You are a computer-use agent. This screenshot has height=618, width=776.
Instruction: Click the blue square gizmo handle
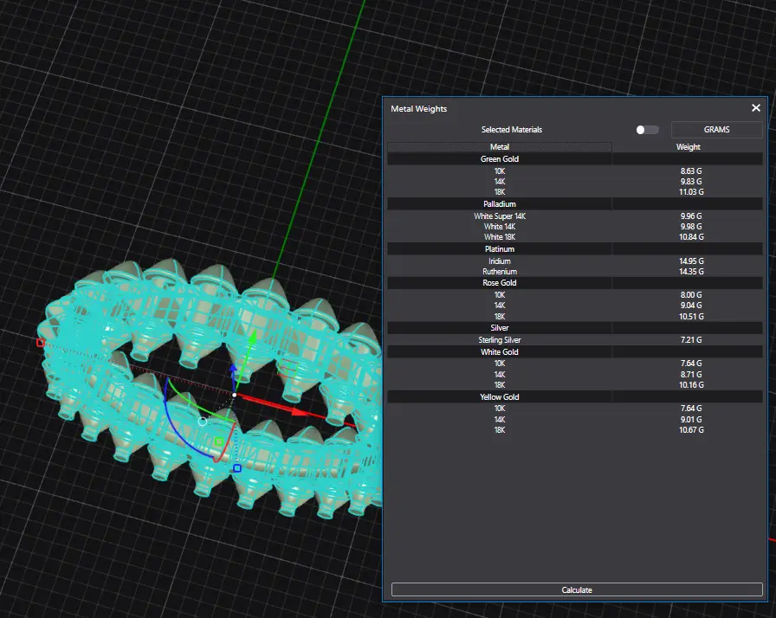click(236, 468)
